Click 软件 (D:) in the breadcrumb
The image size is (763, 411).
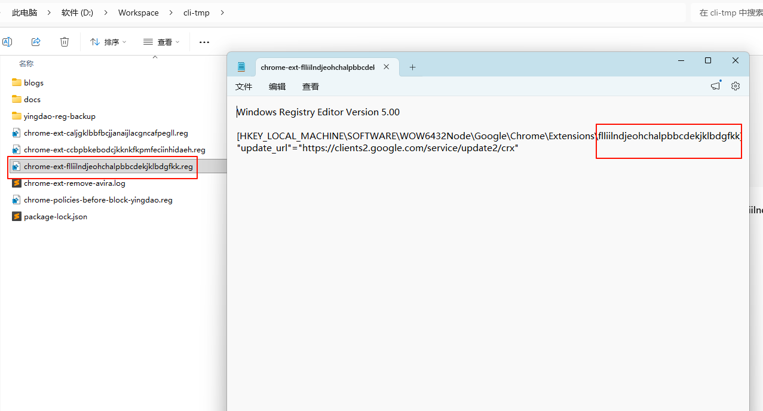point(77,13)
